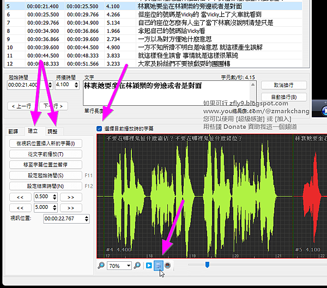
Task: Click the 取消換行 button
Action: coord(284,85)
